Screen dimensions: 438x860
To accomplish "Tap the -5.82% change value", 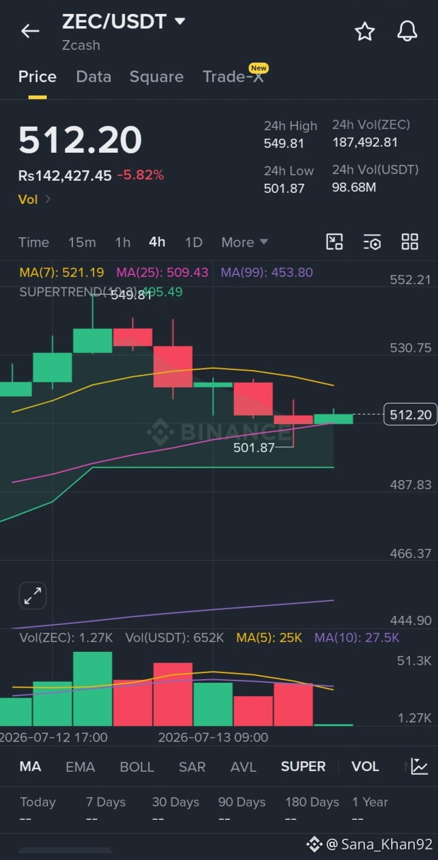I will pos(141,176).
